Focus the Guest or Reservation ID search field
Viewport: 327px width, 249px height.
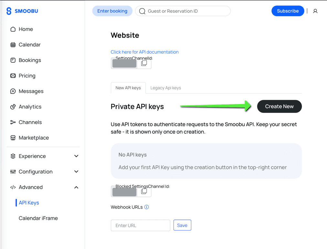(x=183, y=11)
